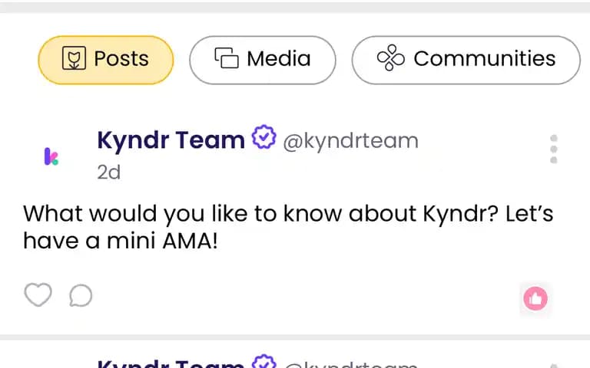590x368 pixels.
Task: Click the @kyndrteam handle on second post
Action: pyautogui.click(x=350, y=364)
